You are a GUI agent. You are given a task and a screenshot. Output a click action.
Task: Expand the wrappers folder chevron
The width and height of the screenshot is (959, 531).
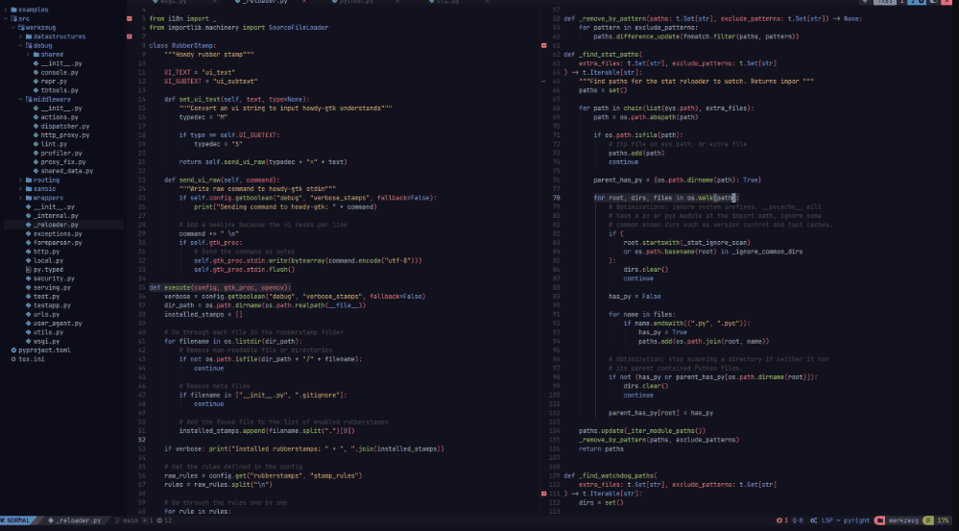pos(21,198)
